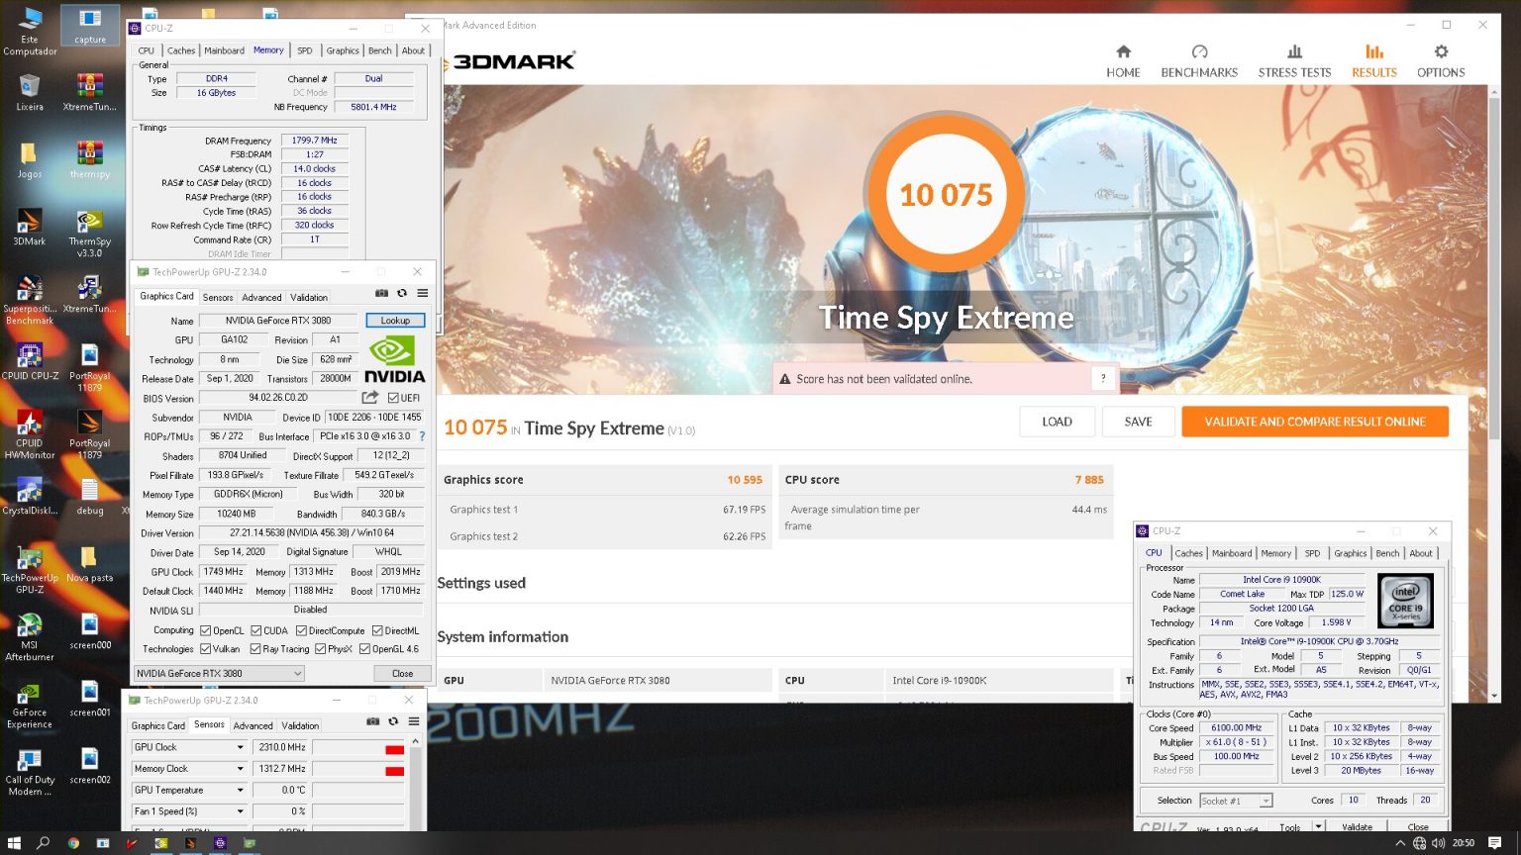This screenshot has width=1521, height=855.
Task: Switch to the Sensors tab in GPU-Z
Action: [218, 297]
